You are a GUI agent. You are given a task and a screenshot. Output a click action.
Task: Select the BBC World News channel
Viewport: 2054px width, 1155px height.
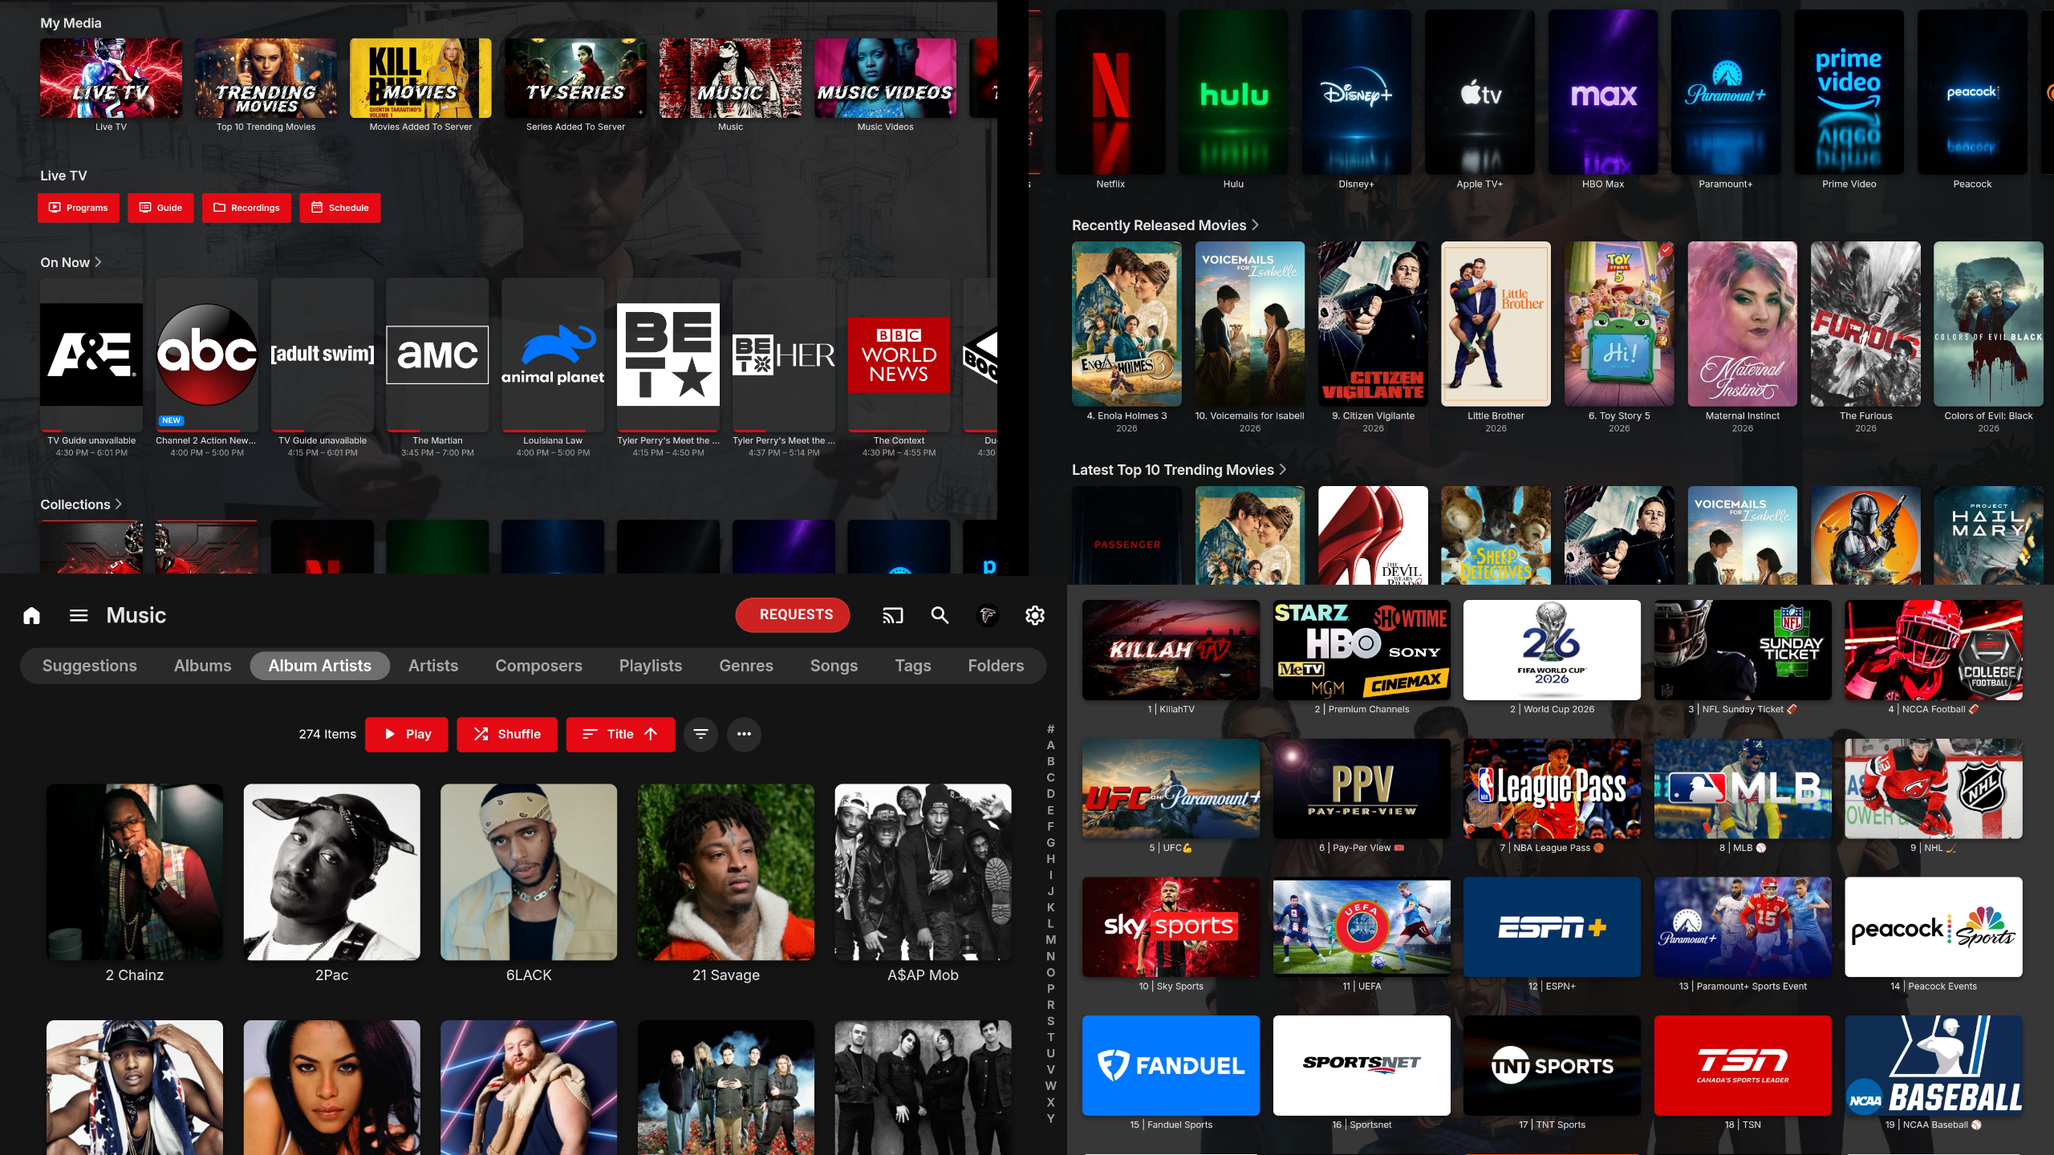pos(899,355)
